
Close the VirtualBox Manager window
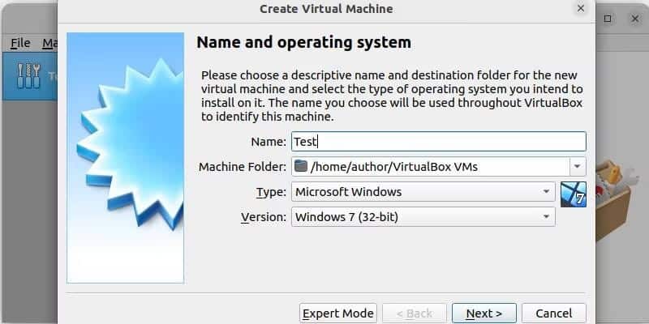[x=635, y=19]
